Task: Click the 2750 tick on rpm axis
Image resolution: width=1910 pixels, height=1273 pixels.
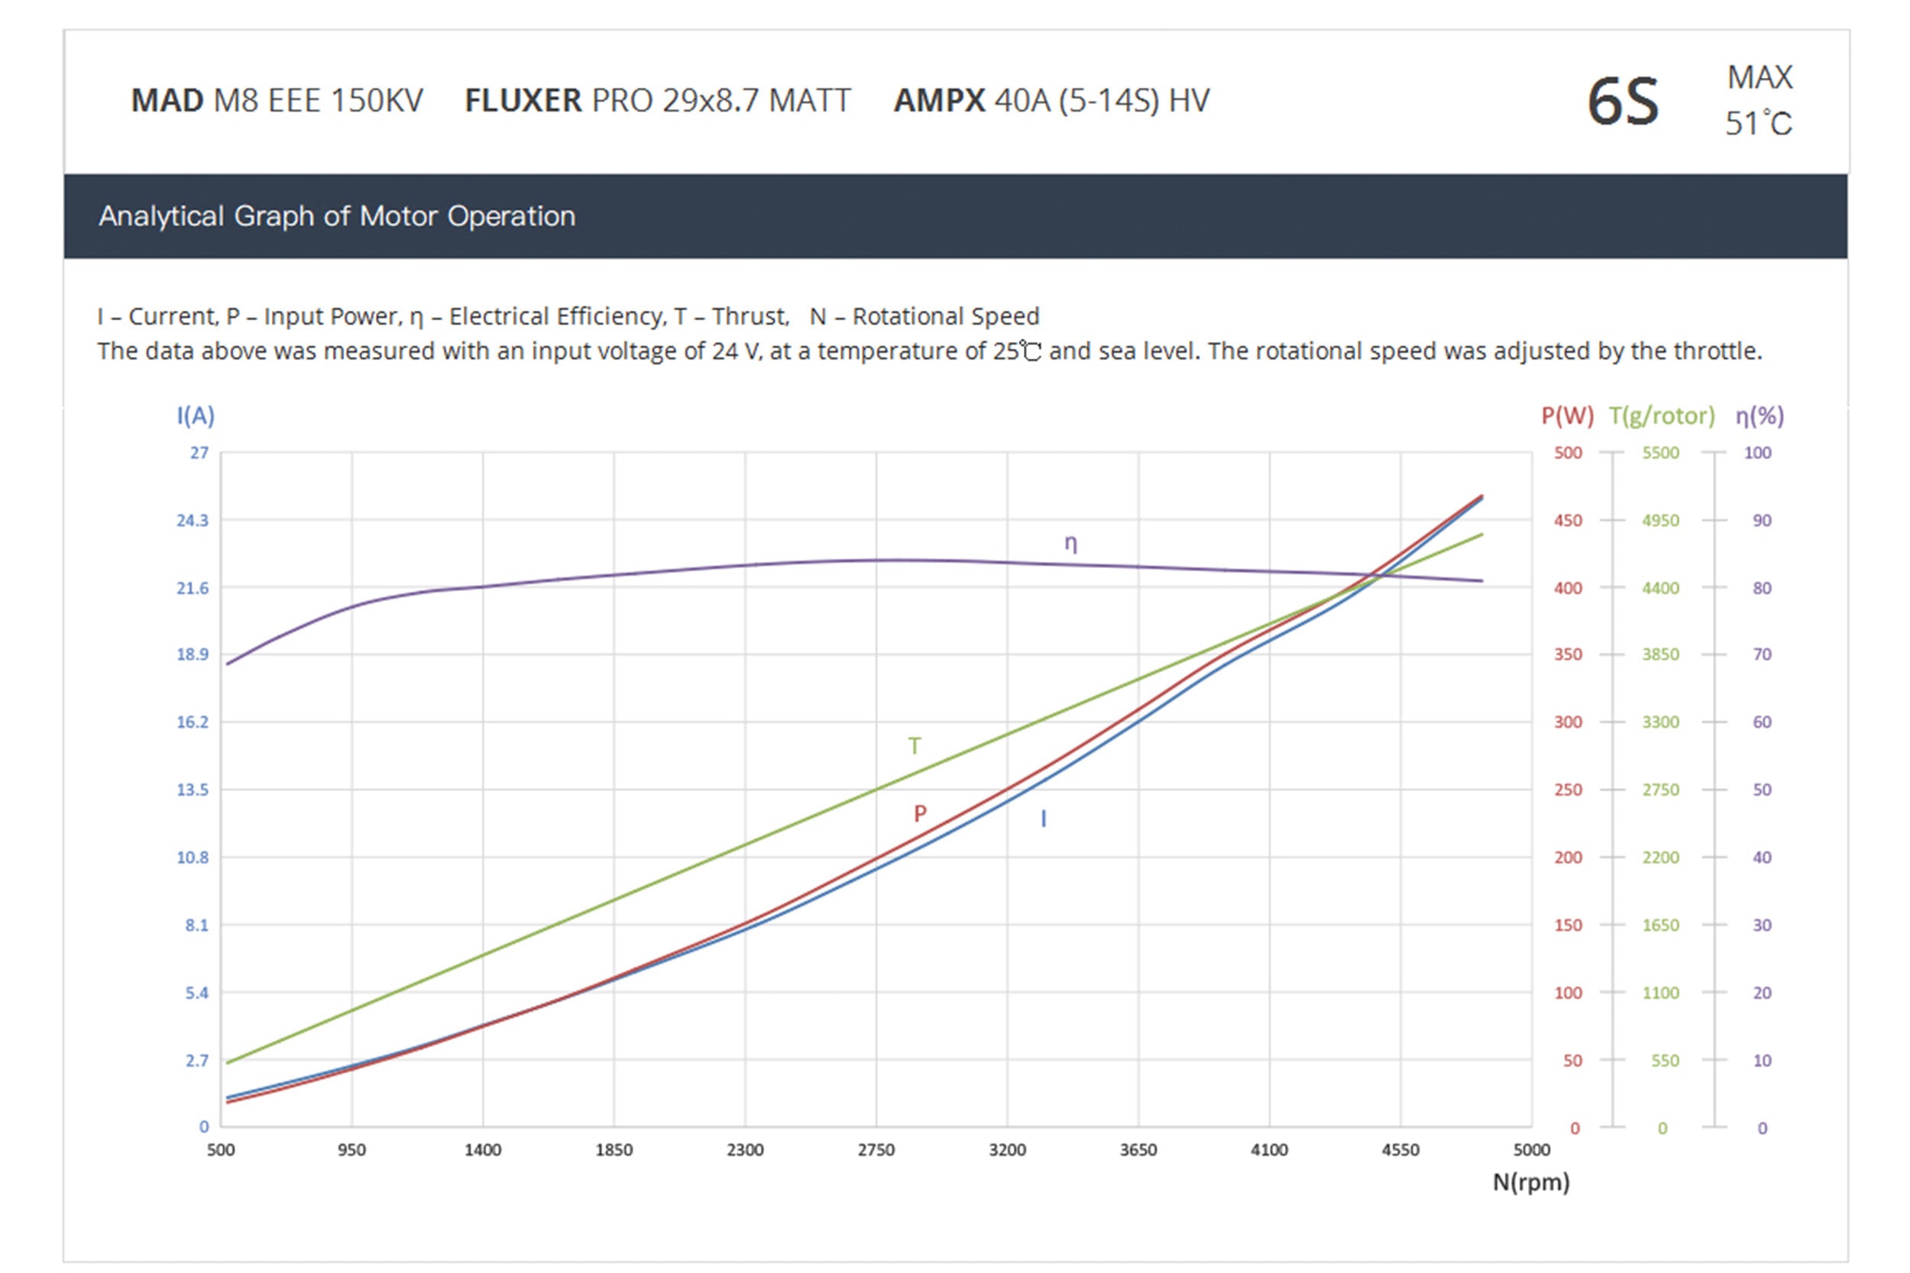Action: 876,1149
